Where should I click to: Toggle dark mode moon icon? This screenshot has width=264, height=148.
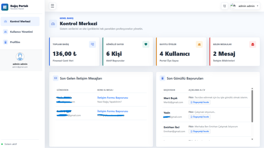[x=225, y=6]
